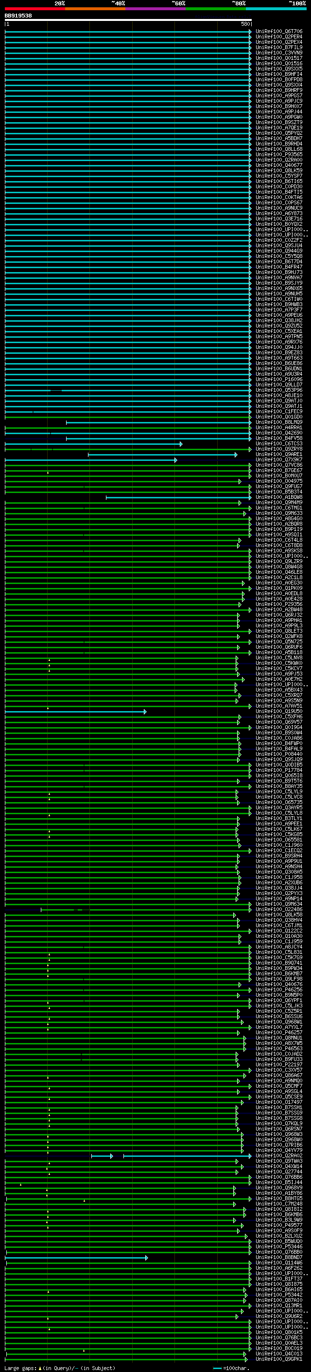Select the UniRef100_C0Z2F2 label

pyautogui.click(x=279, y=240)
